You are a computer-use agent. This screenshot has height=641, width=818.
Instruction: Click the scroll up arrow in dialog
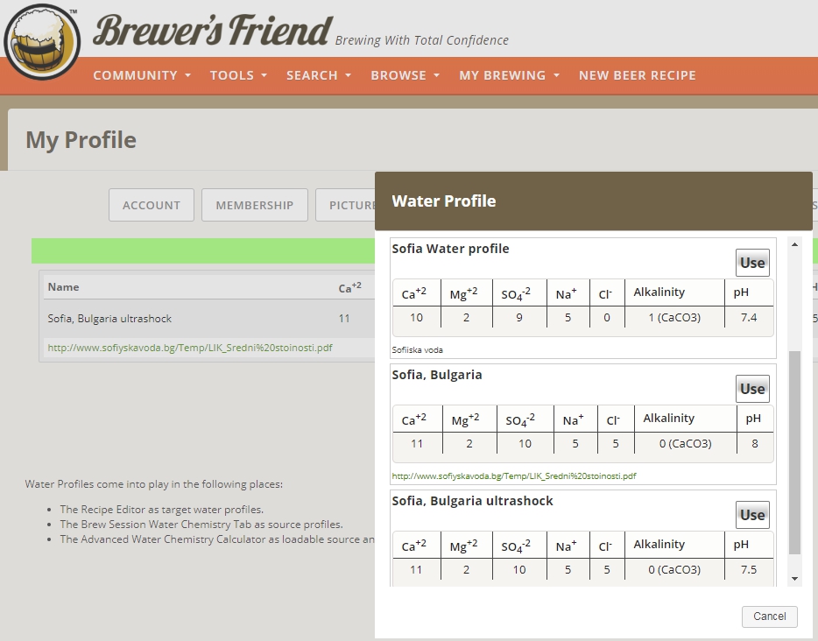coord(794,243)
